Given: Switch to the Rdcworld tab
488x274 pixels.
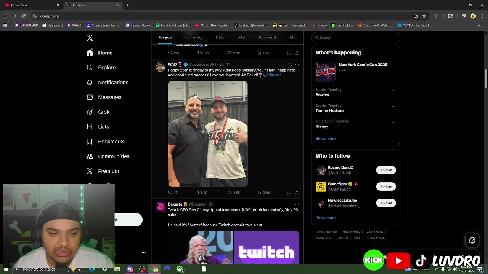Looking at the screenshot, I should coord(267,37).
